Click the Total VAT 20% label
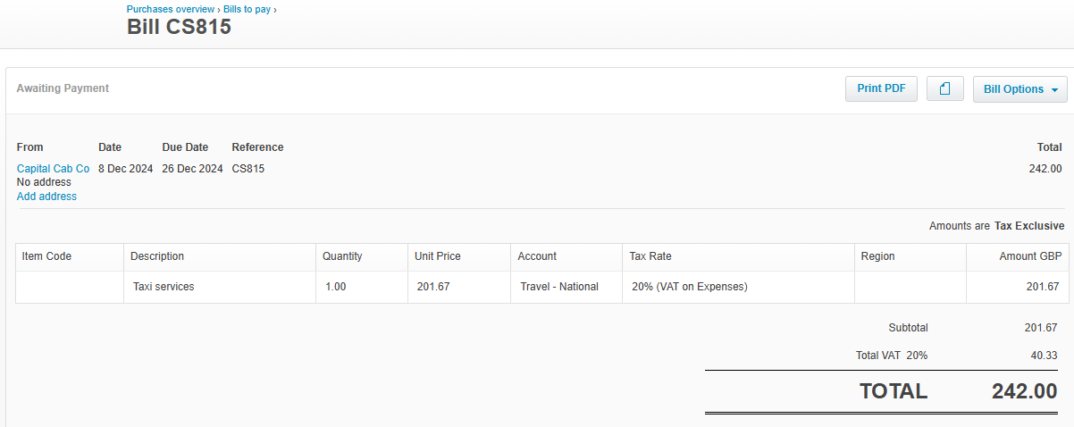This screenshot has width=1074, height=427. pyautogui.click(x=892, y=356)
